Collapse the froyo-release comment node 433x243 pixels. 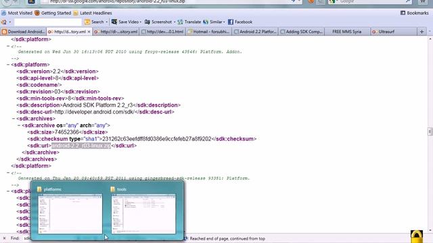click(8, 47)
